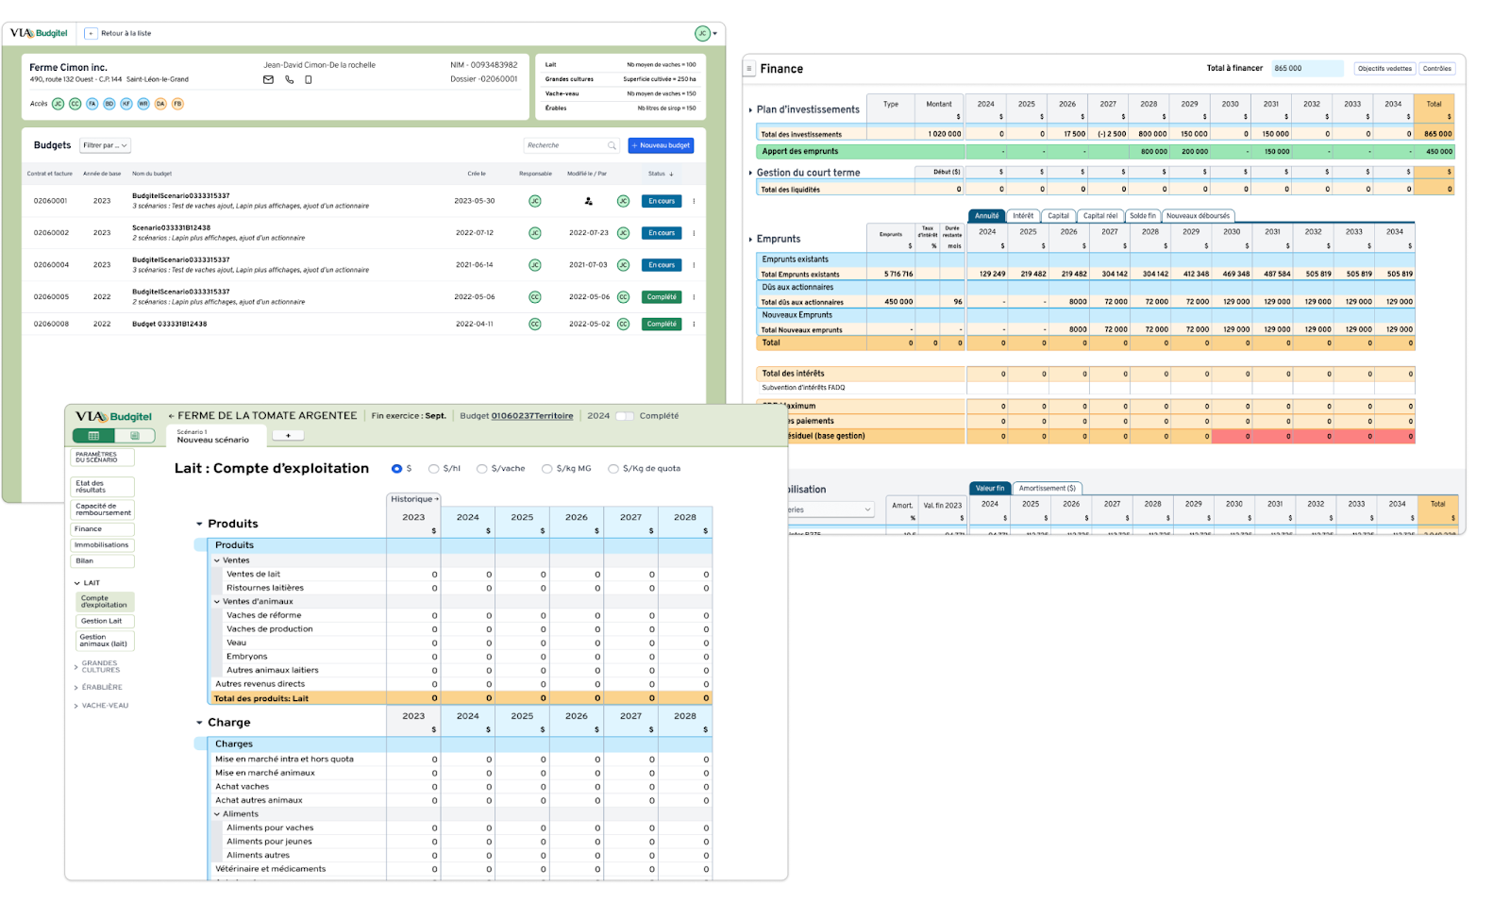
Task: Select the $/vache radio button
Action: pyautogui.click(x=482, y=469)
